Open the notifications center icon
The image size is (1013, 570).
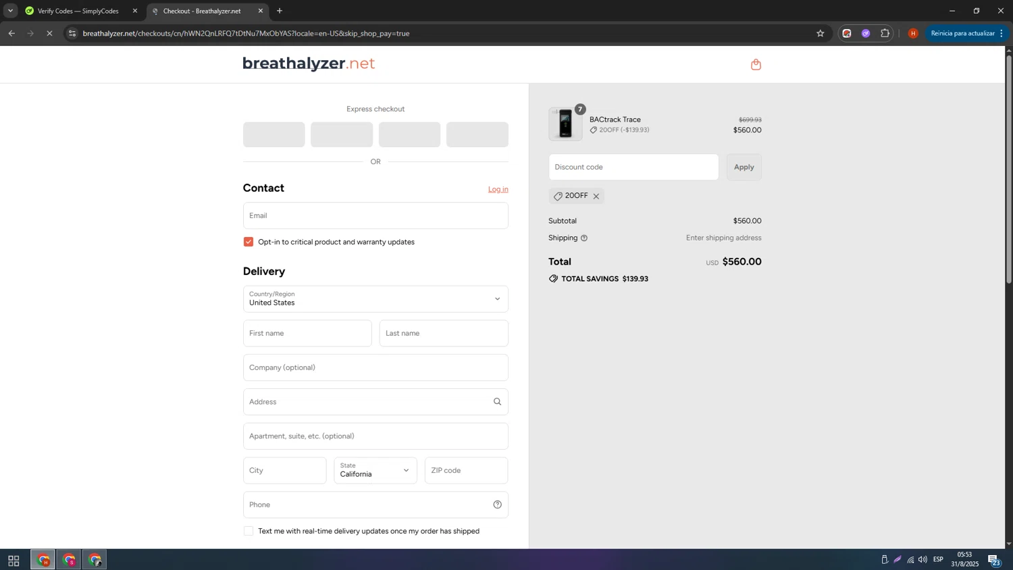tap(994, 560)
